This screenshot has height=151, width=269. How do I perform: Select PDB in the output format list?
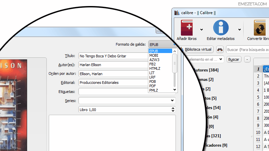coord(160,82)
